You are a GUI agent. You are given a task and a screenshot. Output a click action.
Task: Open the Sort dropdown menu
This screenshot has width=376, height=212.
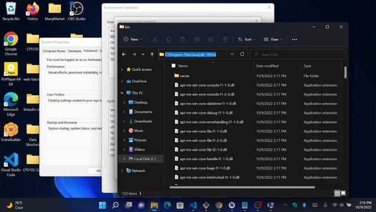click(x=247, y=39)
